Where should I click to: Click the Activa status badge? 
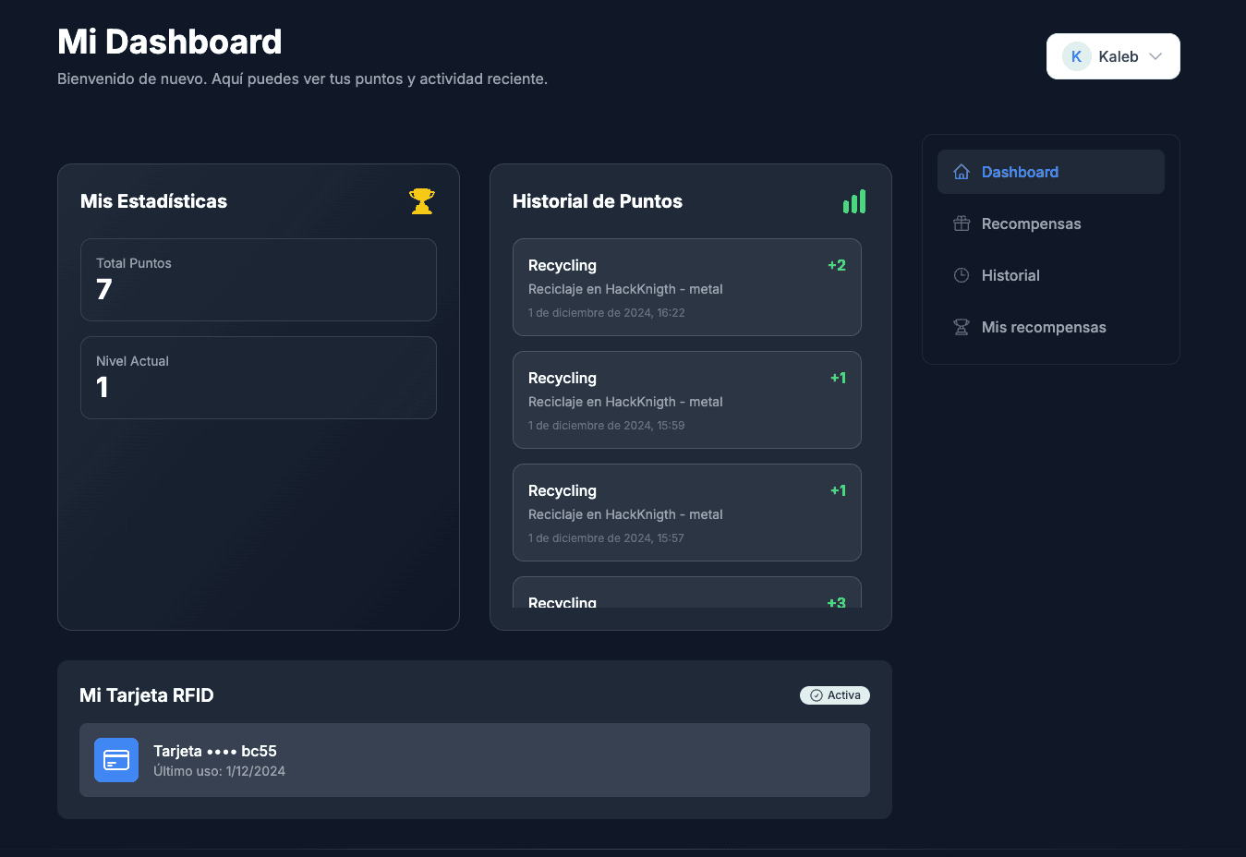[835, 695]
